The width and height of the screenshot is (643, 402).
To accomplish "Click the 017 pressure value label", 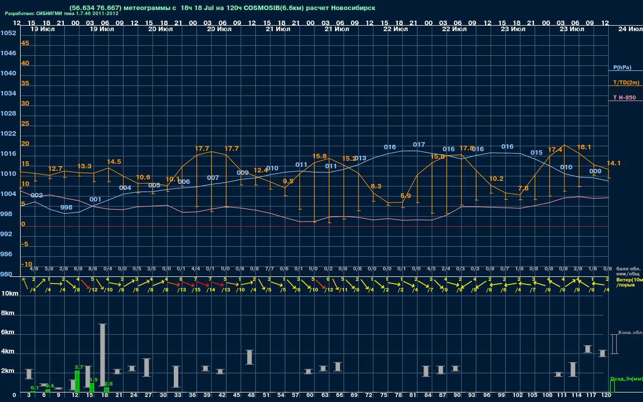I will tap(419, 145).
